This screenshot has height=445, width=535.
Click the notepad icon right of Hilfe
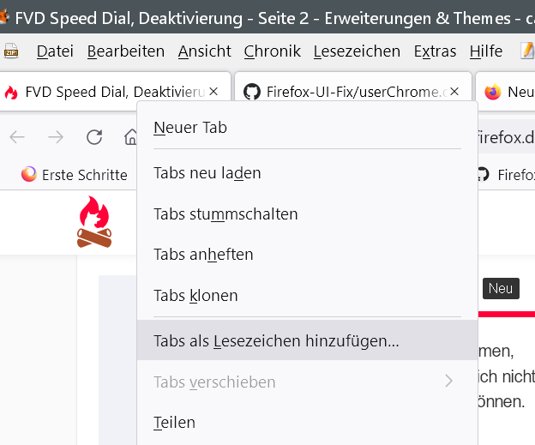526,51
